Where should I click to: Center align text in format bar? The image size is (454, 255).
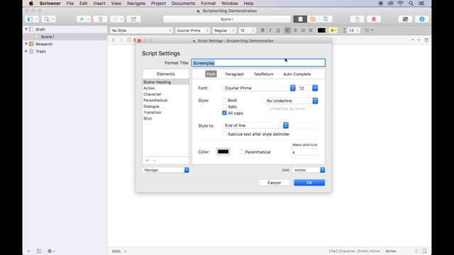point(295,30)
